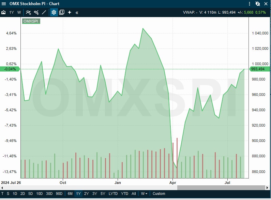Change the chart type with the area icon

tap(4, 12)
